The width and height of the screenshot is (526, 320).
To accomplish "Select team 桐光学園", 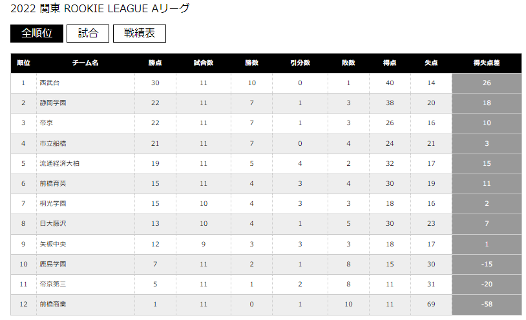I will click(53, 204).
